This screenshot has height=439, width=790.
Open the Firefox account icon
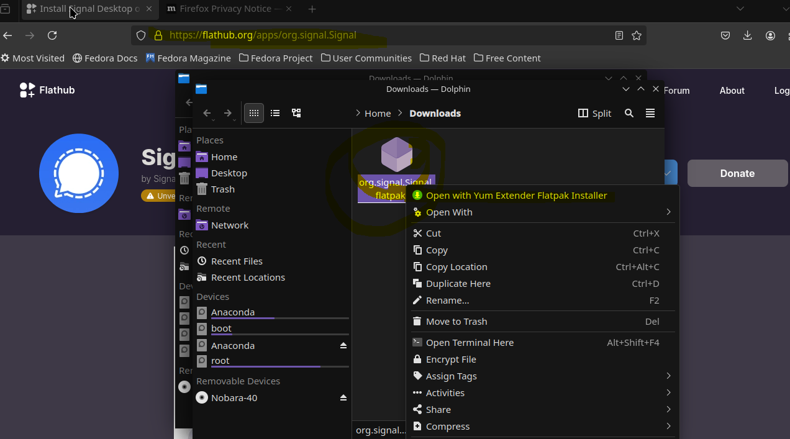coord(770,35)
